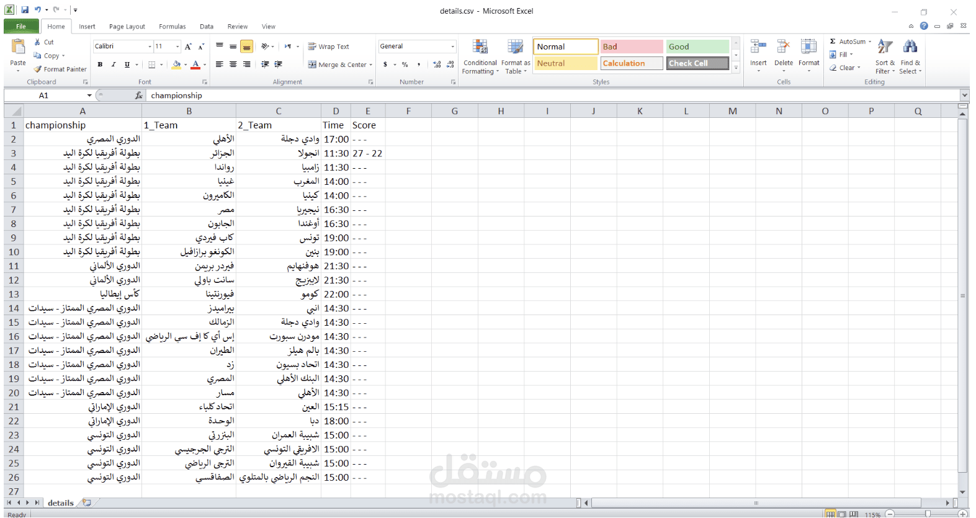The height and width of the screenshot is (518, 976).
Task: Click the Copy icon
Action: (37, 56)
